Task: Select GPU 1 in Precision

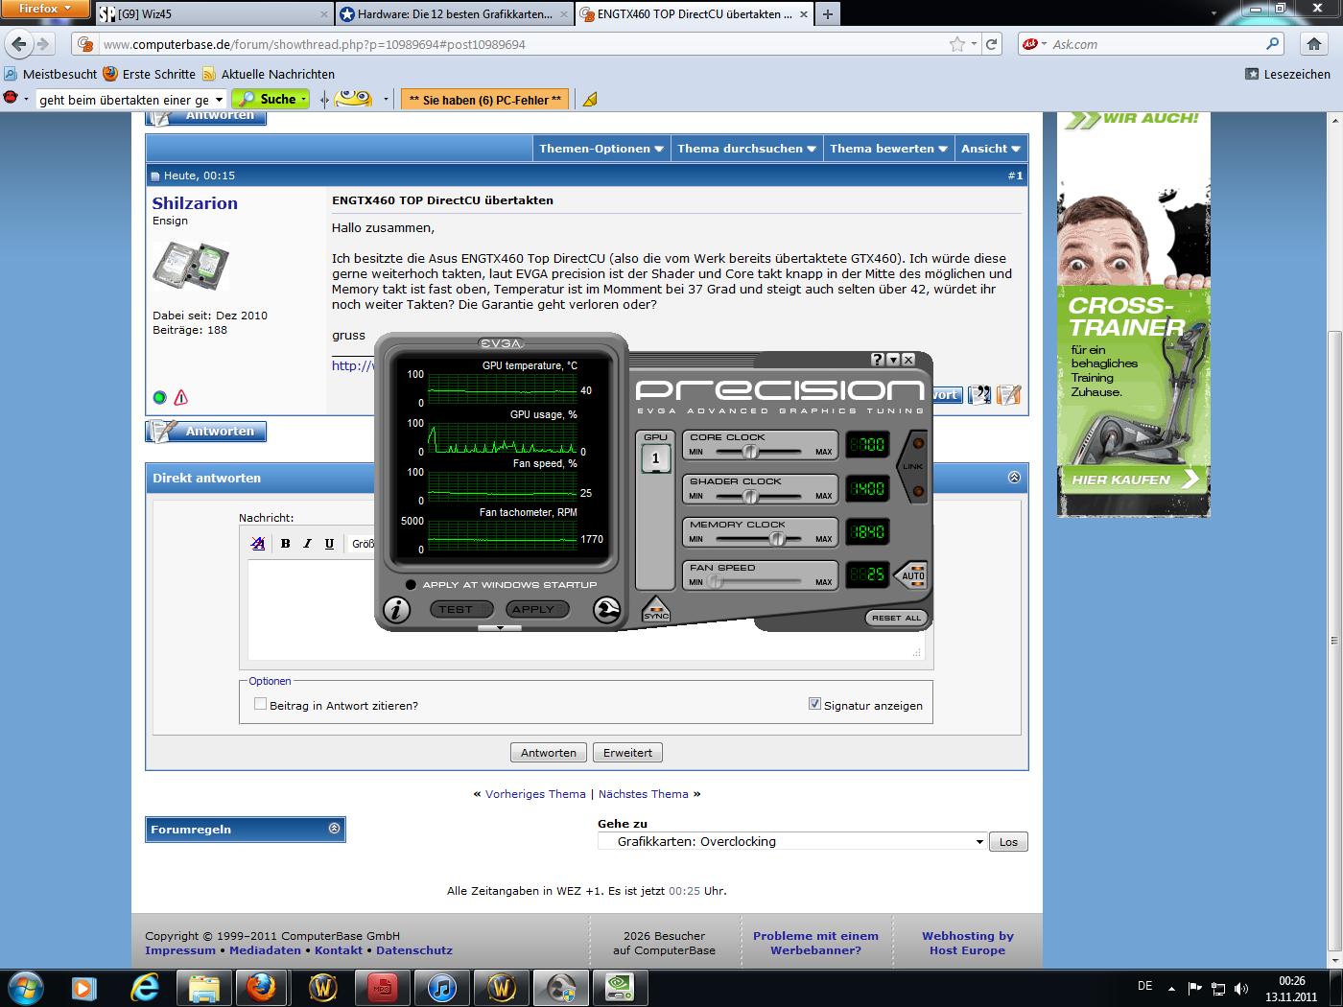Action: (656, 458)
